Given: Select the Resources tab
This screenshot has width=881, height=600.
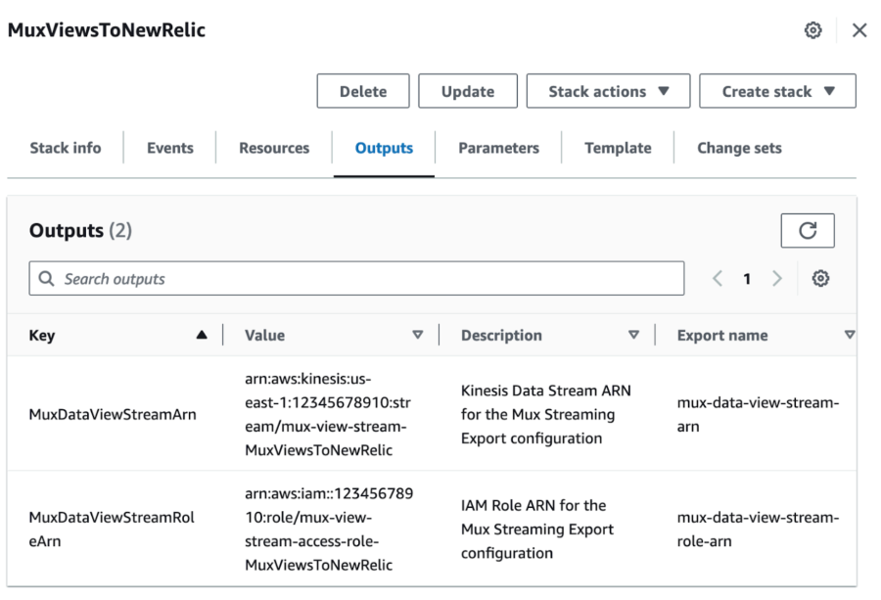Looking at the screenshot, I should (274, 148).
